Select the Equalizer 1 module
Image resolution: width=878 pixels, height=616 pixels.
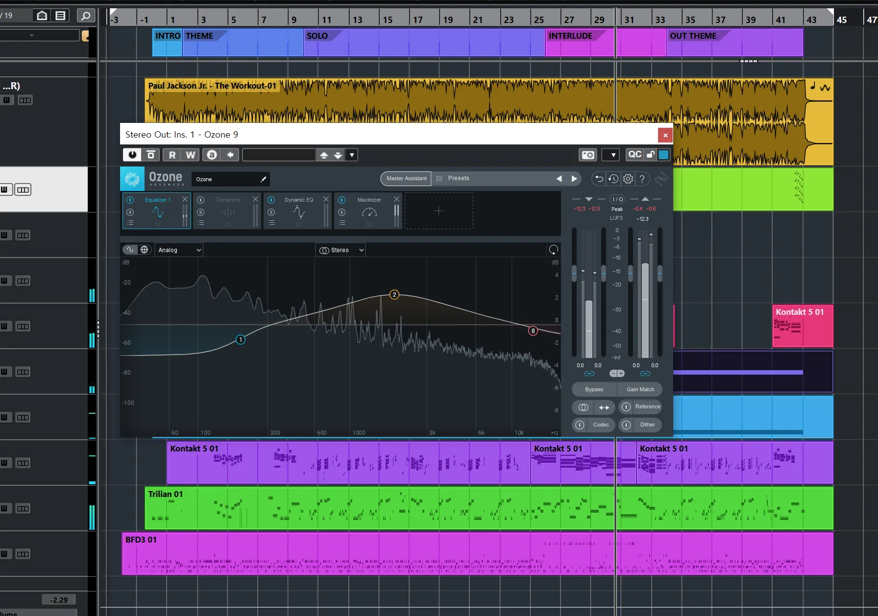coord(157,211)
